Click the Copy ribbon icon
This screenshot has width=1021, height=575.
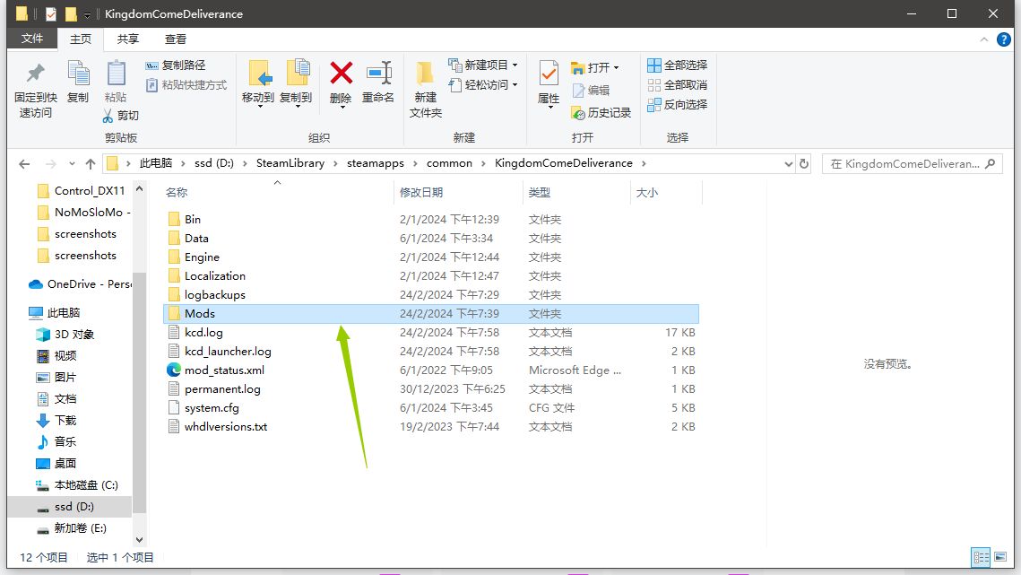pyautogui.click(x=78, y=74)
